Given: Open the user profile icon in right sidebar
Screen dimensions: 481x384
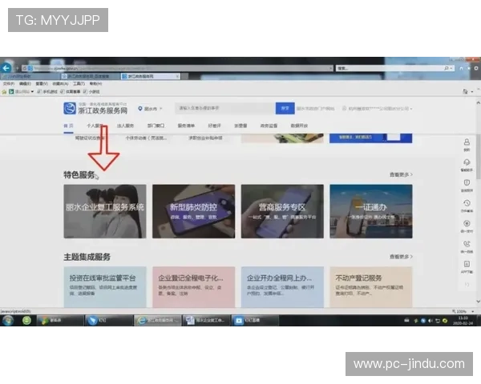Looking at the screenshot, I should [467, 142].
